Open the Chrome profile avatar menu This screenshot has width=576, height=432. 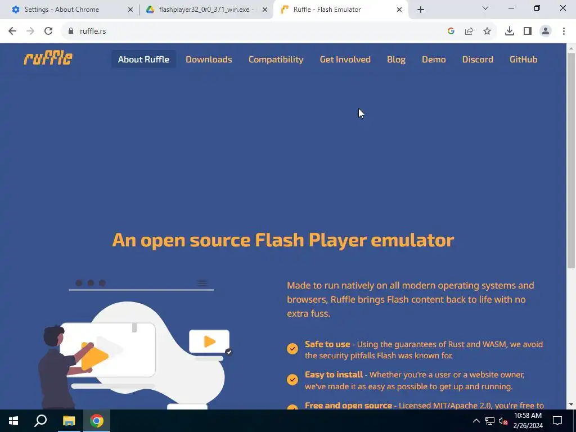pyautogui.click(x=546, y=31)
